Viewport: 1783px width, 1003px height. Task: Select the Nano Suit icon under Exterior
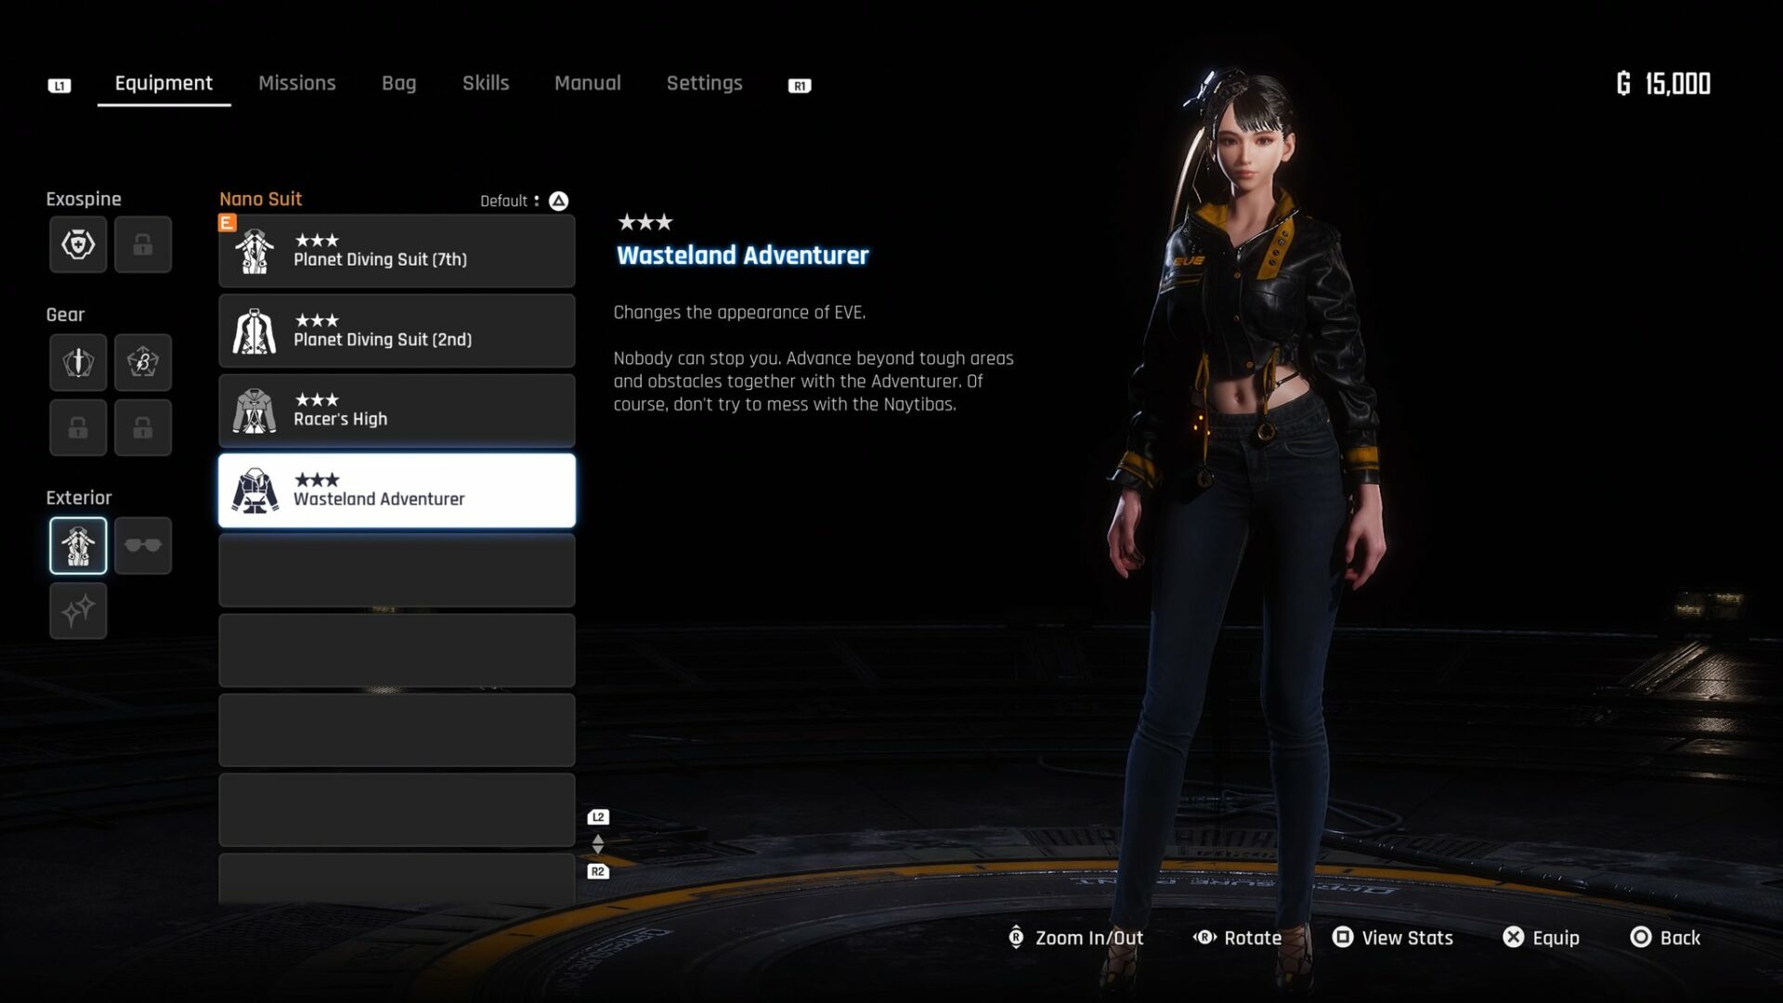(78, 545)
